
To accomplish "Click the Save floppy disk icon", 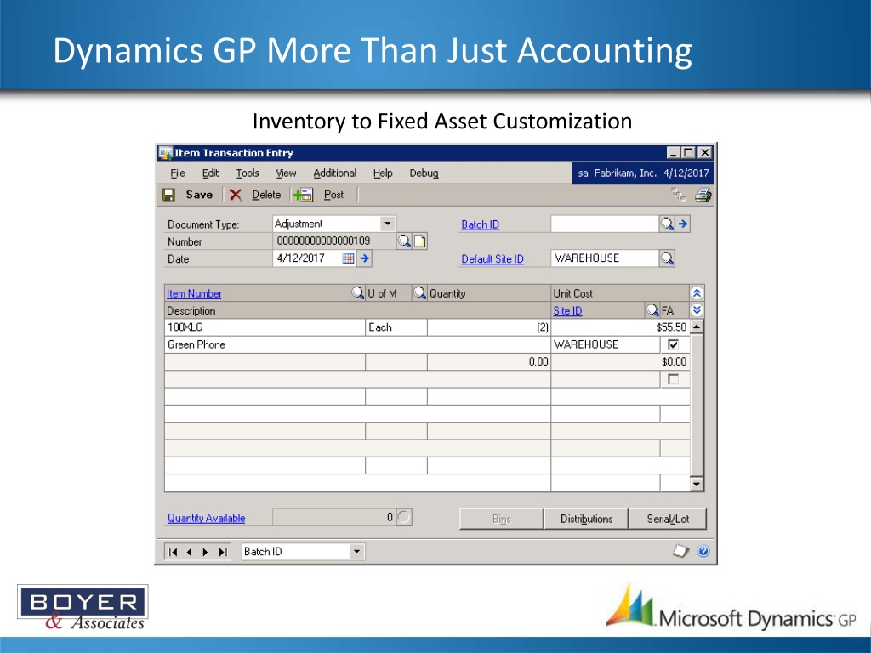I will 169,195.
